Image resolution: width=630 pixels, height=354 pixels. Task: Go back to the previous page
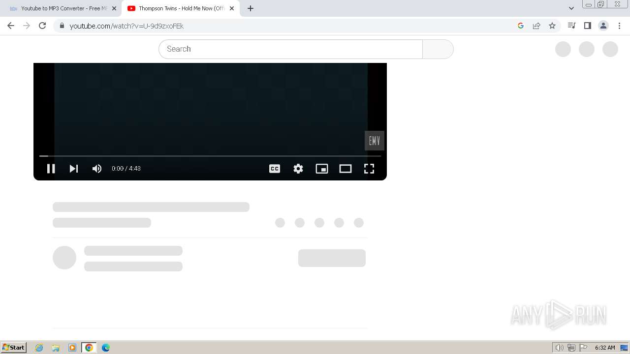pos(11,26)
